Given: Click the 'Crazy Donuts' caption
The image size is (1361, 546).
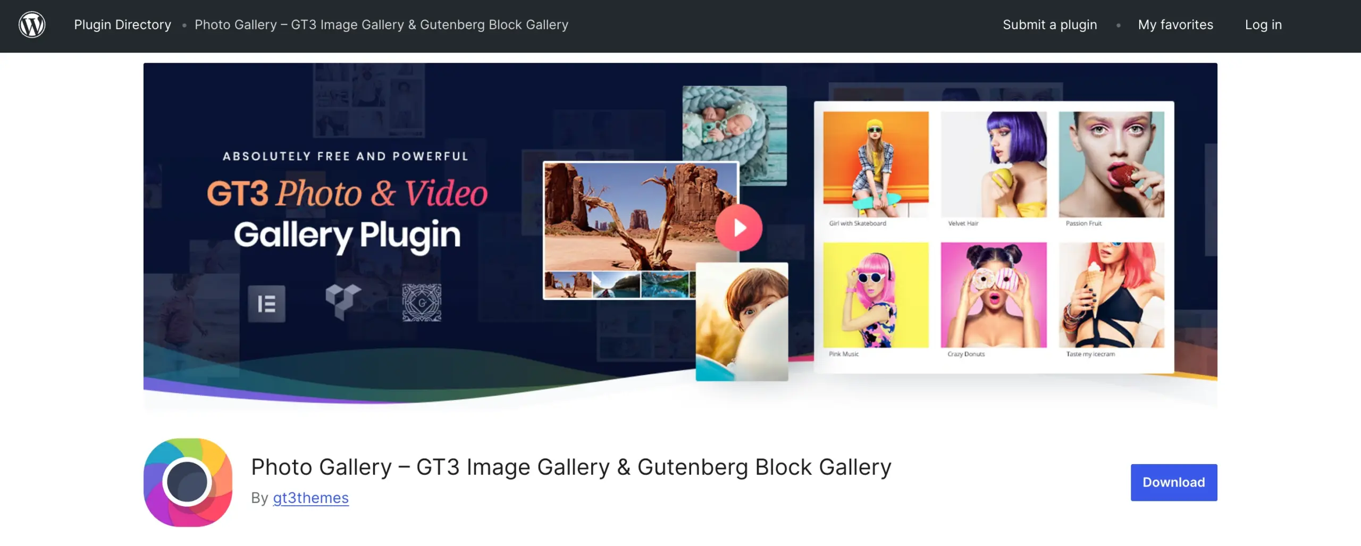Looking at the screenshot, I should tap(966, 354).
